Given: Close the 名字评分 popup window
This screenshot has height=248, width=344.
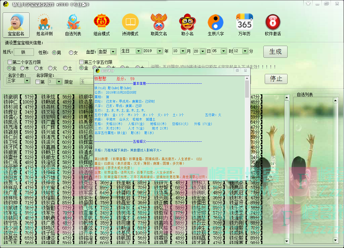Looking at the screenshot, I should point(246,71).
